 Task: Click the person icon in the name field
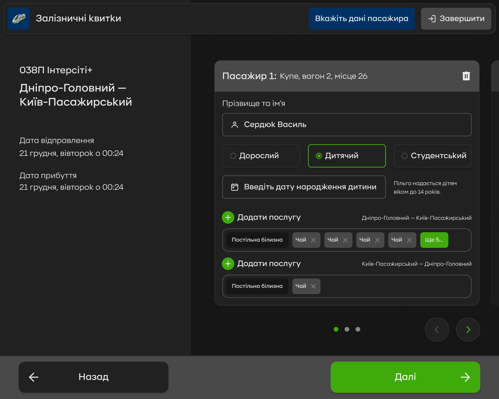coord(235,125)
